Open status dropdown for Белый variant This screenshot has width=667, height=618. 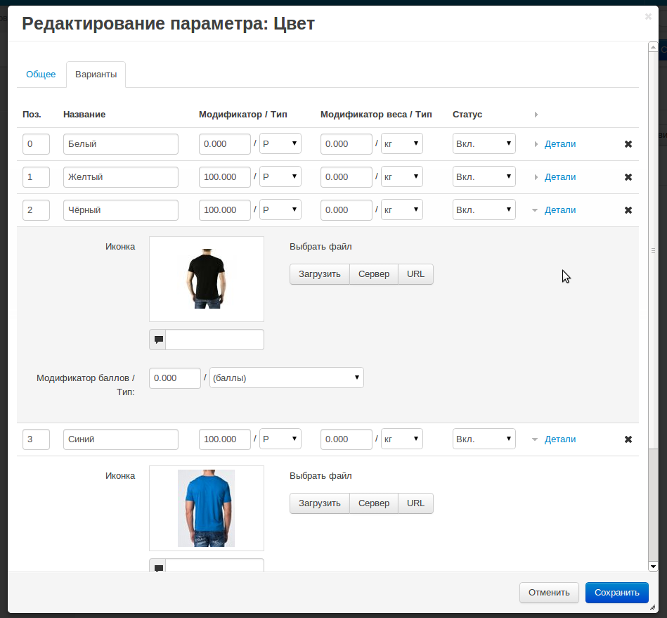(x=484, y=144)
